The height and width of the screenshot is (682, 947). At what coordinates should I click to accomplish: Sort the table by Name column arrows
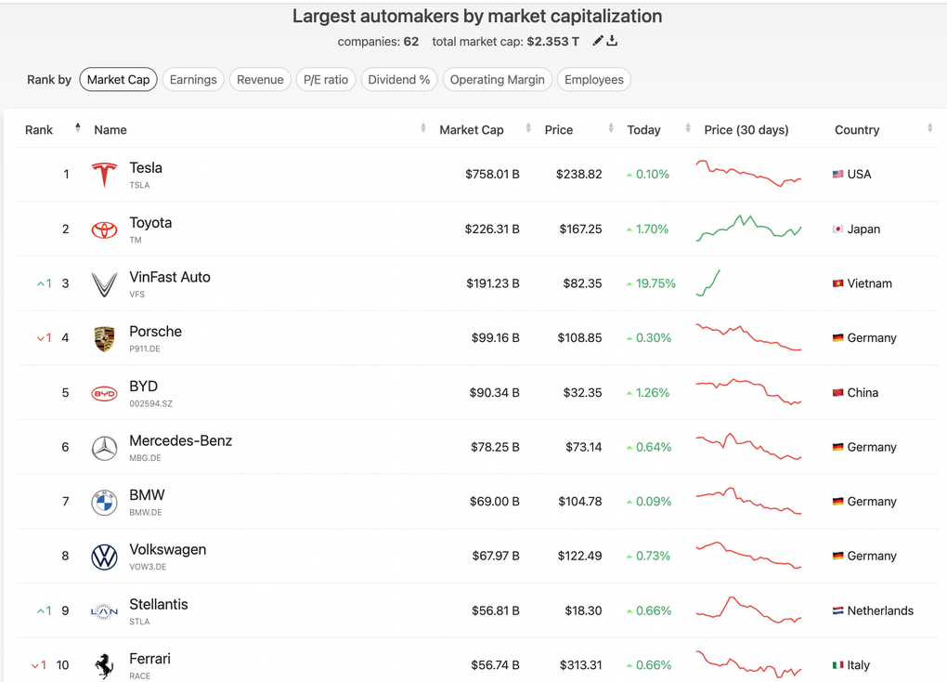pyautogui.click(x=422, y=127)
